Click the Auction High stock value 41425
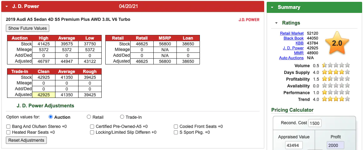 click(44, 44)
